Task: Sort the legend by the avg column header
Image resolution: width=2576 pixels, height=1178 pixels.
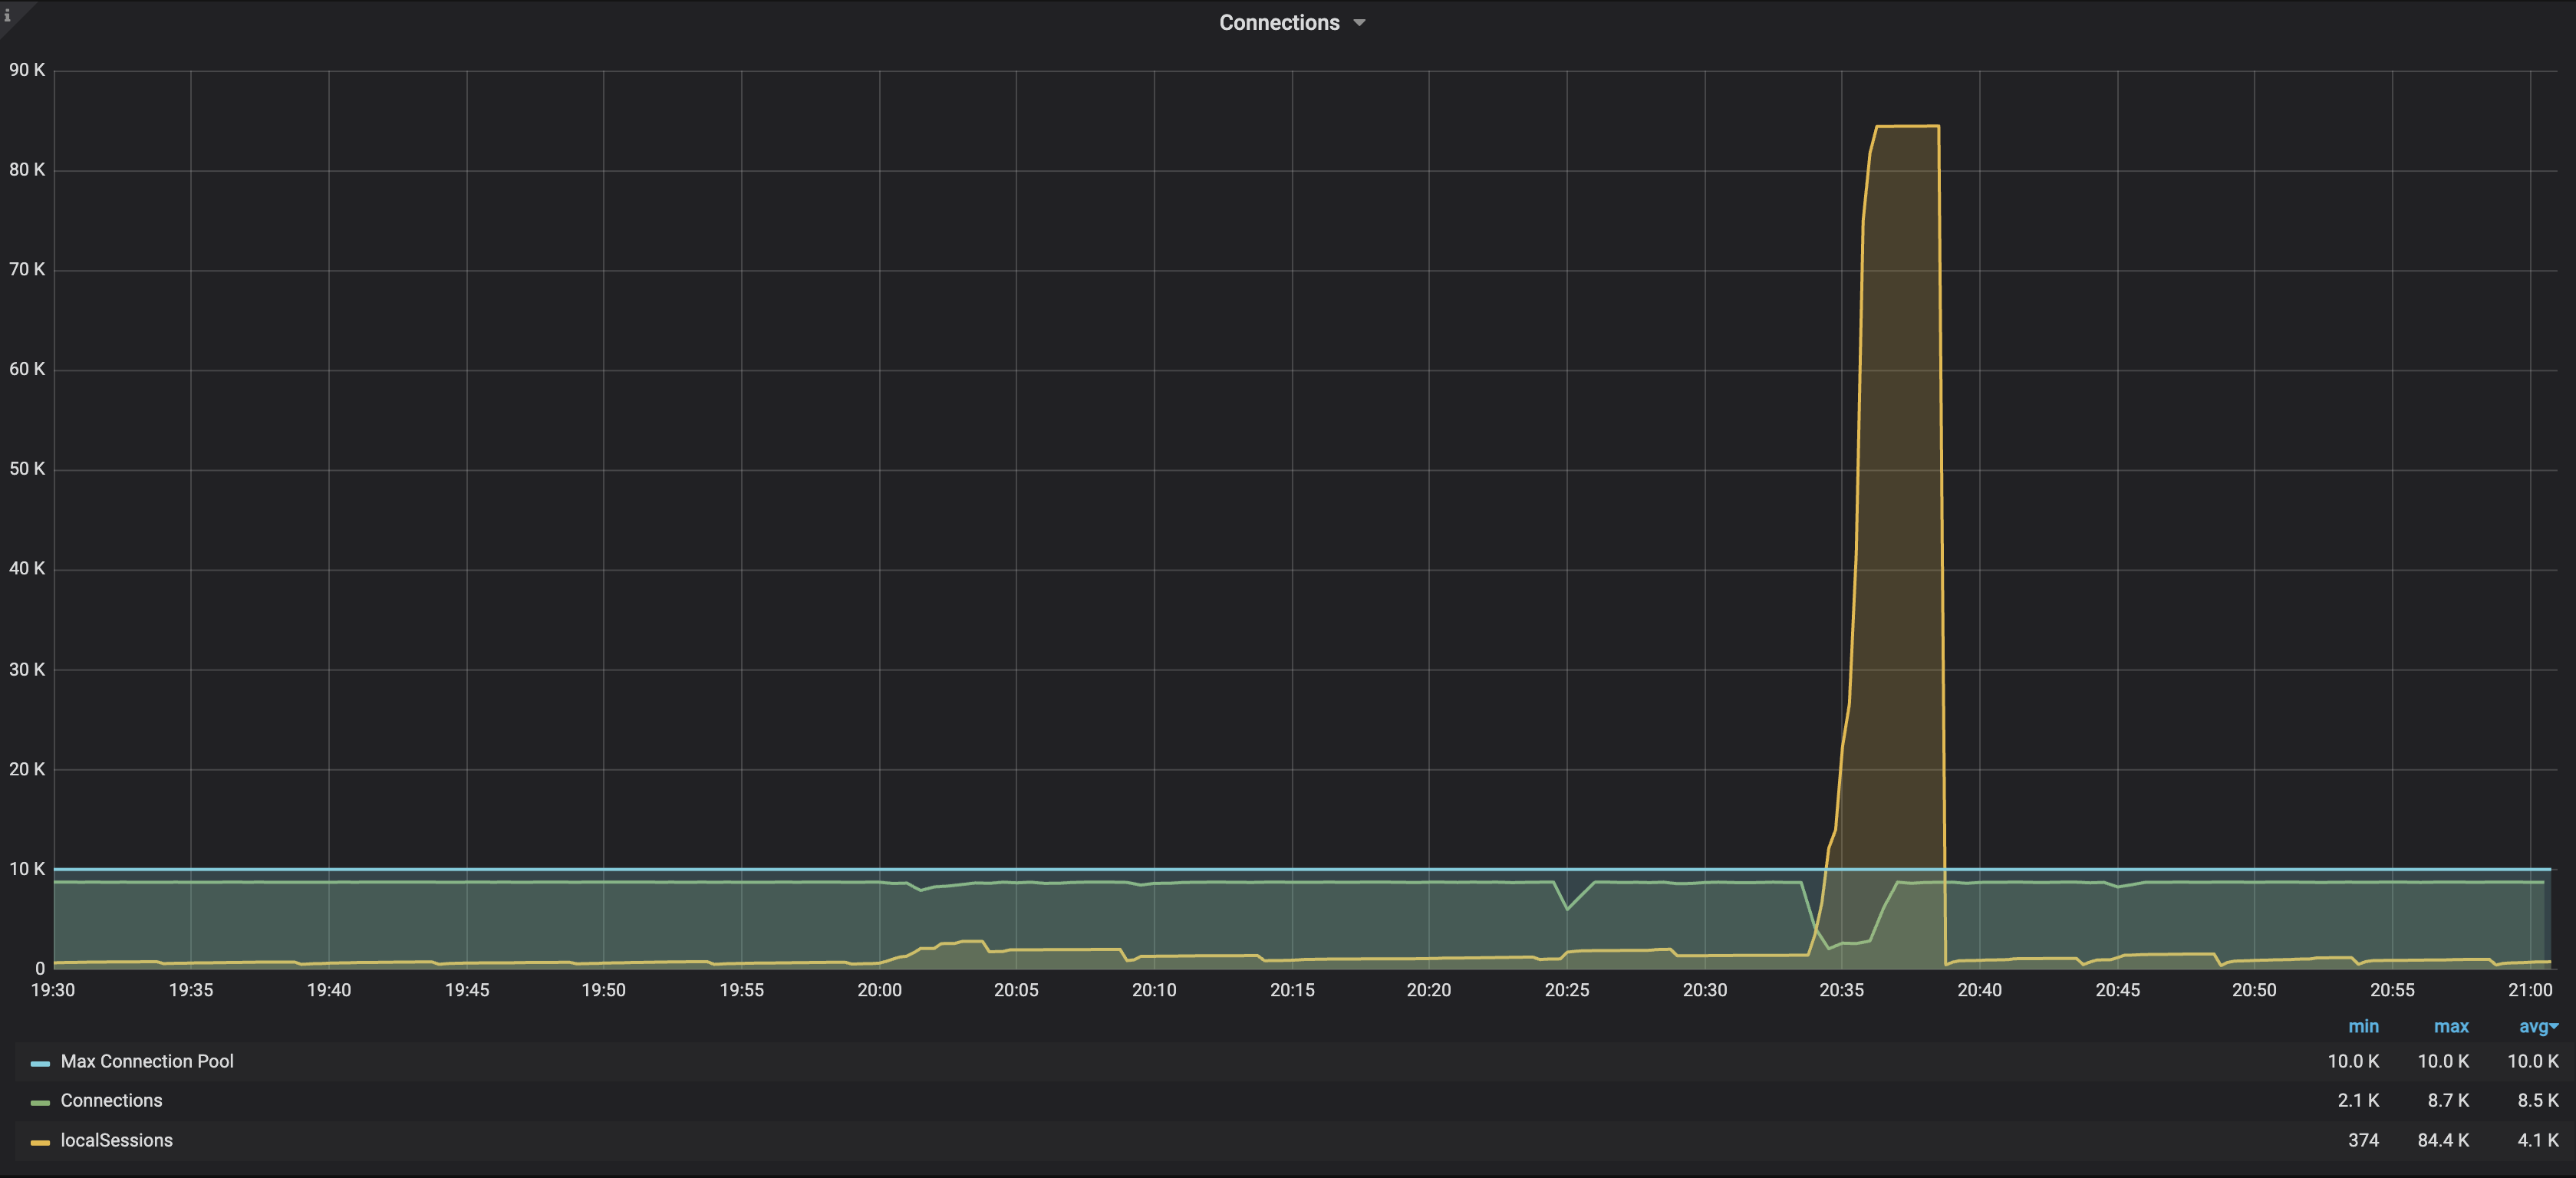Action: [2532, 1026]
